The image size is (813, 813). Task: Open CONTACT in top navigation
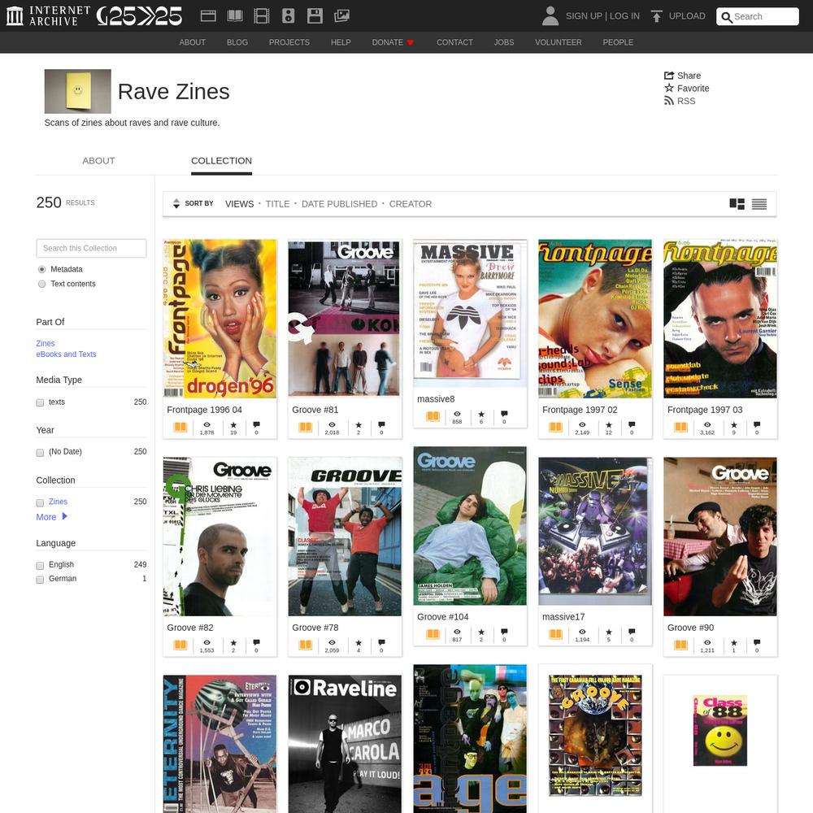pos(454,42)
